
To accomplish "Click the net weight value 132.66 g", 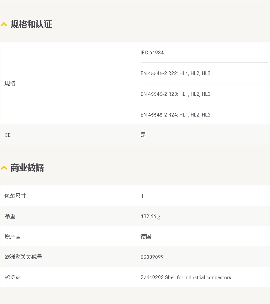I will coord(151,216).
